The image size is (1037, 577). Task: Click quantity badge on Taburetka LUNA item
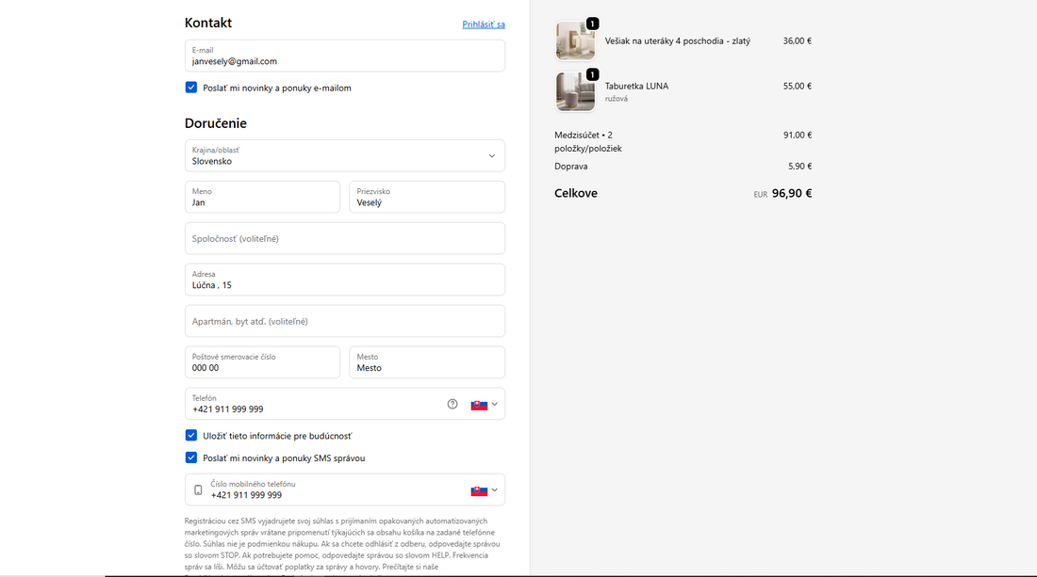[592, 74]
